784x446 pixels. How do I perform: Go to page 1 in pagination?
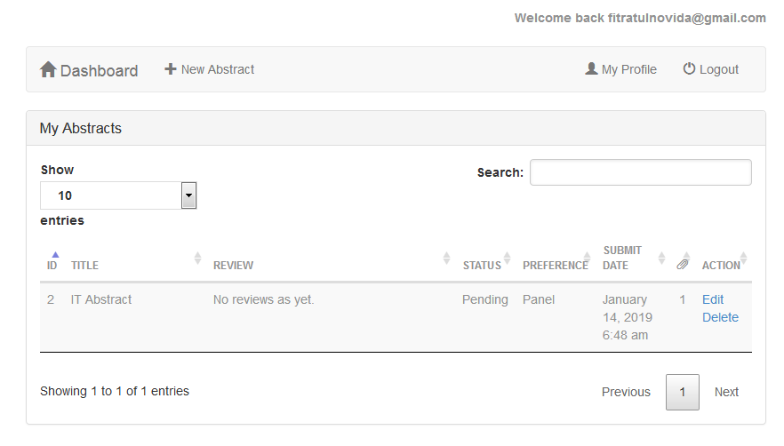pos(683,392)
